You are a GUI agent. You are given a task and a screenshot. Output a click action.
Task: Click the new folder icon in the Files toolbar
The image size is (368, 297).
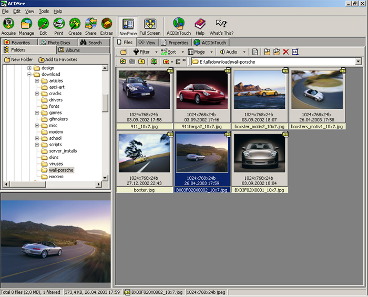point(124,52)
